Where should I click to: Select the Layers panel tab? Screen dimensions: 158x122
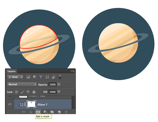[11, 71]
